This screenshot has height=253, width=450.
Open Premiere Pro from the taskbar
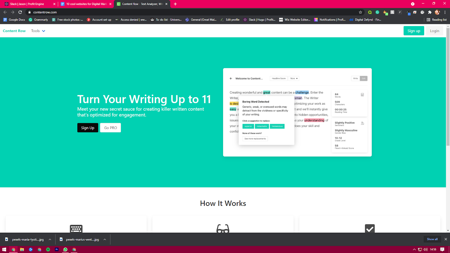click(57, 249)
